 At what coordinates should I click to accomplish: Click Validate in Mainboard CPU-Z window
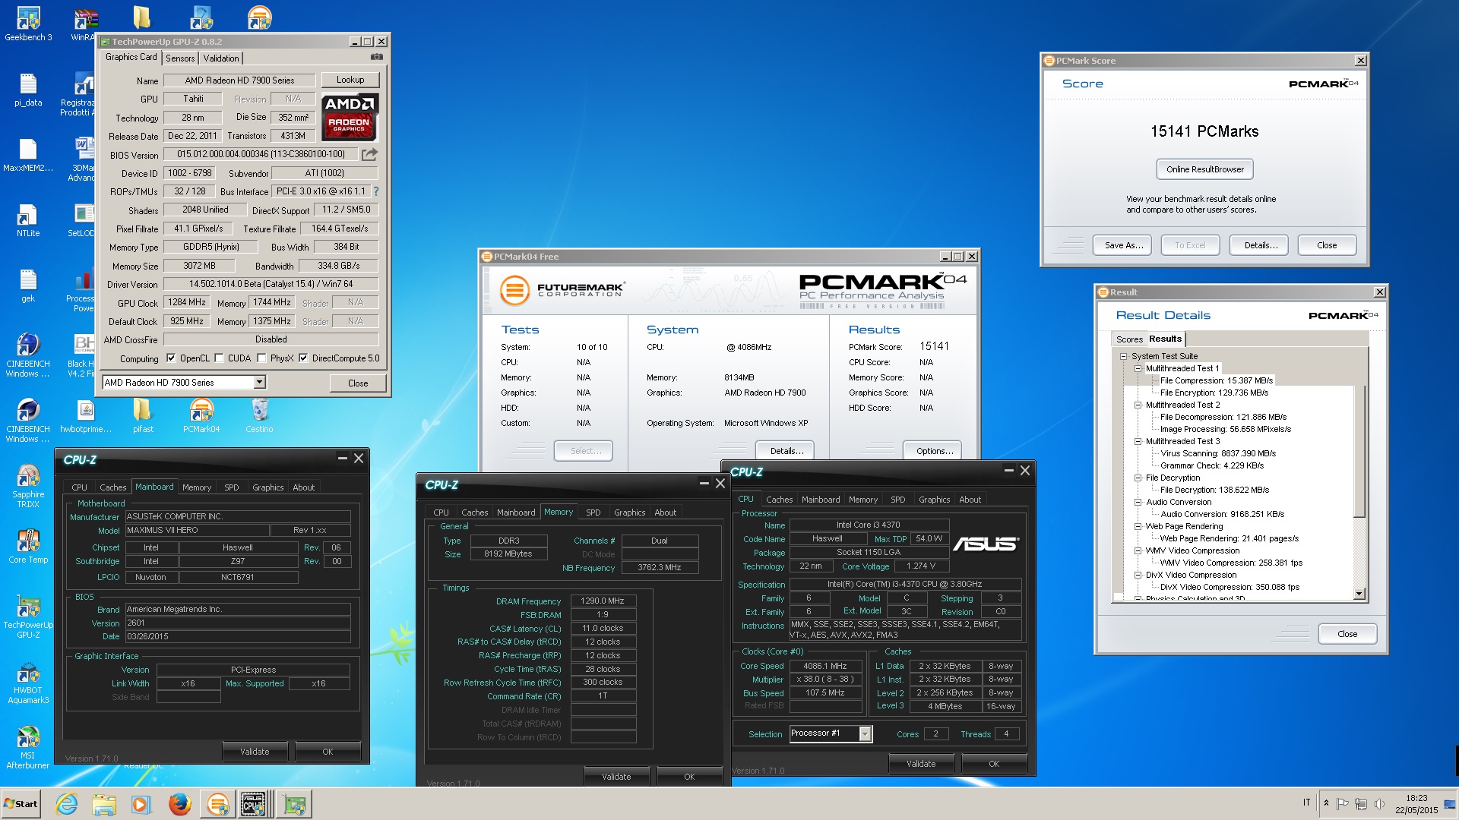(255, 752)
